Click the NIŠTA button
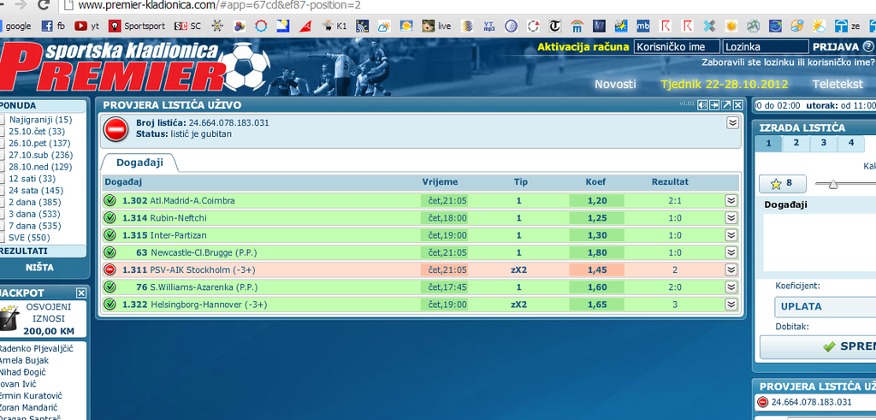This screenshot has width=876, height=420. pyautogui.click(x=39, y=268)
